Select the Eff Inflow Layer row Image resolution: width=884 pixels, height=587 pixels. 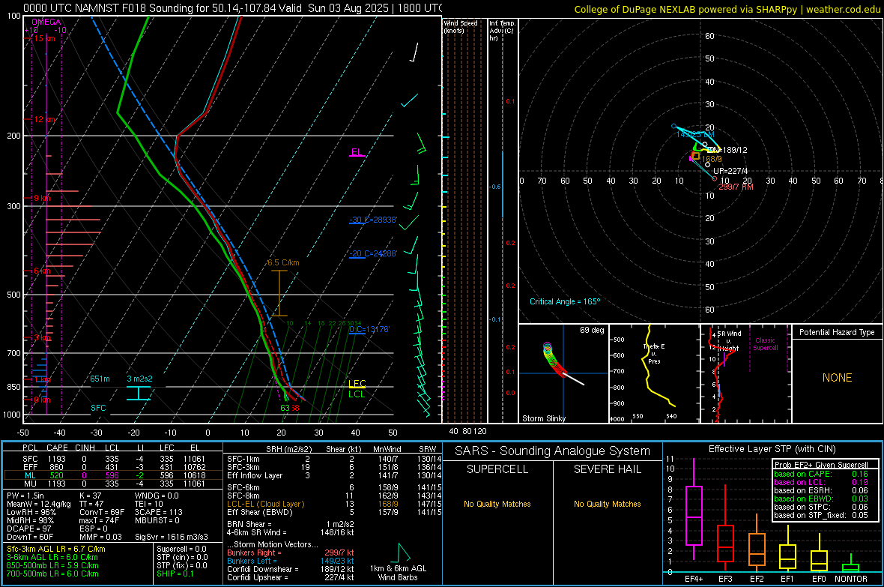pyautogui.click(x=333, y=475)
